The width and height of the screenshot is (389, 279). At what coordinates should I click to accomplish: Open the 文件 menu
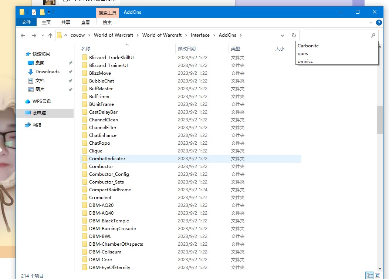[26, 22]
